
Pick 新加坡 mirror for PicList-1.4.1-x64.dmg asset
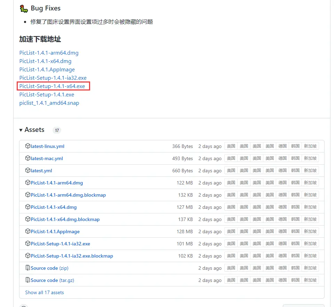pos(310,207)
